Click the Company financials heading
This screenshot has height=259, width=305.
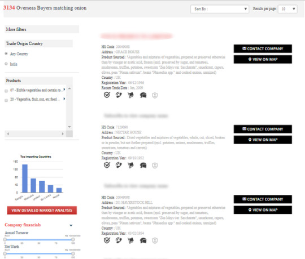(x=23, y=225)
